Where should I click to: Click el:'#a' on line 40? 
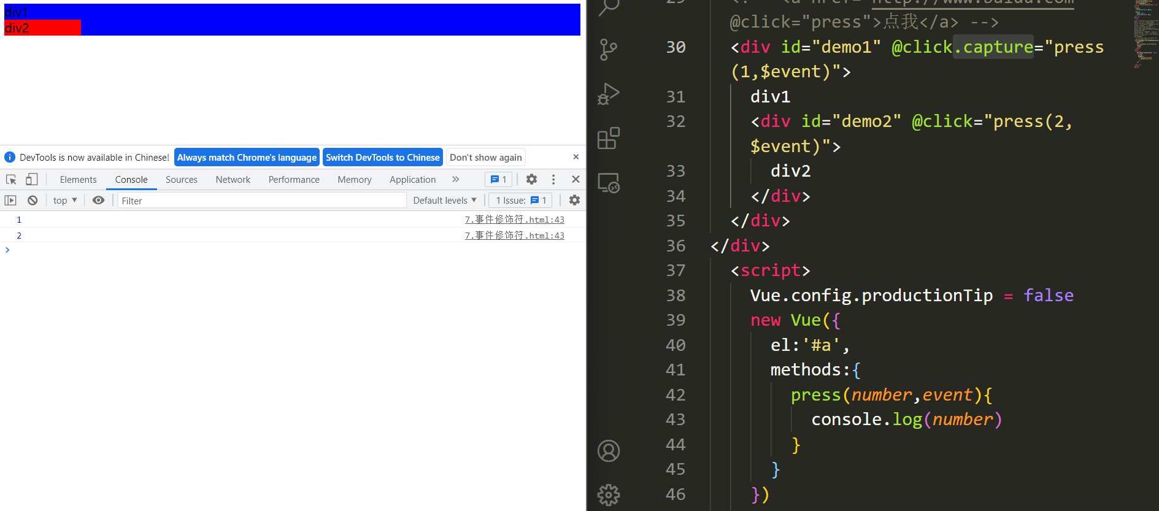click(x=806, y=345)
